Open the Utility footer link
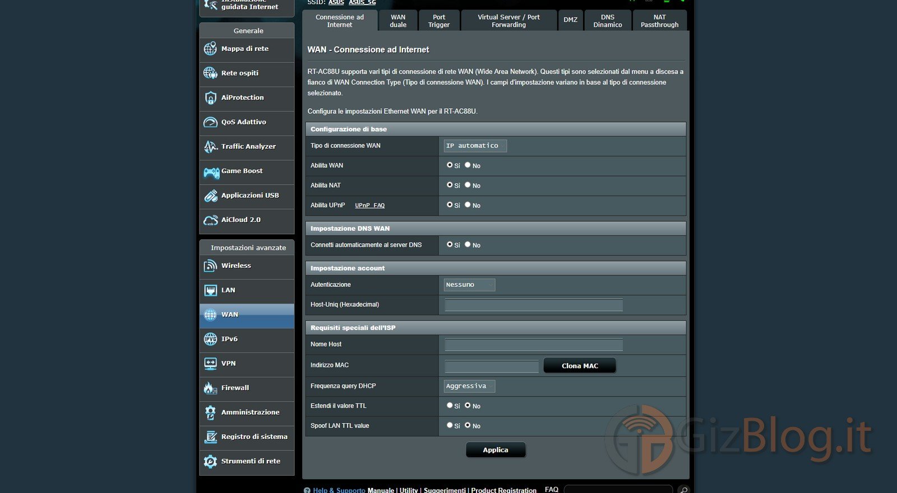The image size is (897, 493). coord(409,490)
